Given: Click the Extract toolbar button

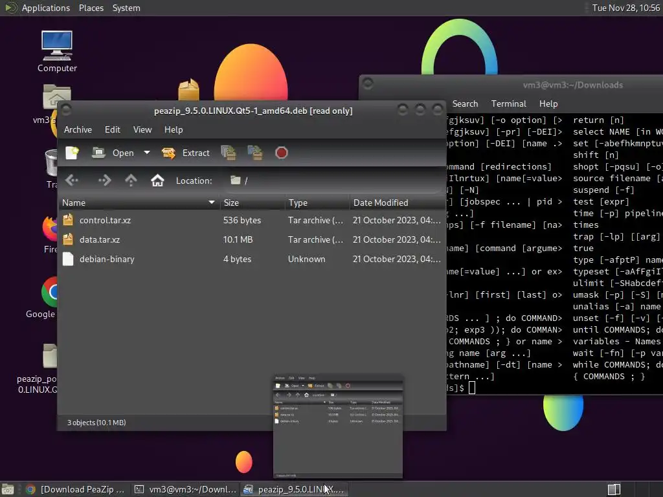Looking at the screenshot, I should [186, 153].
